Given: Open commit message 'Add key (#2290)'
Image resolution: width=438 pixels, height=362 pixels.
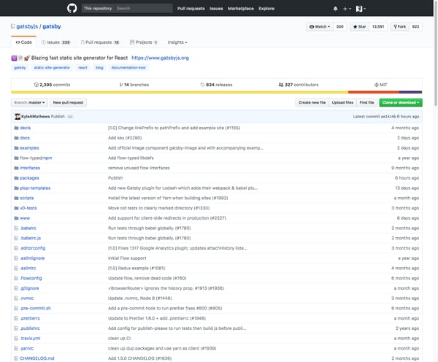Looking at the screenshot, I should pyautogui.click(x=125, y=138).
